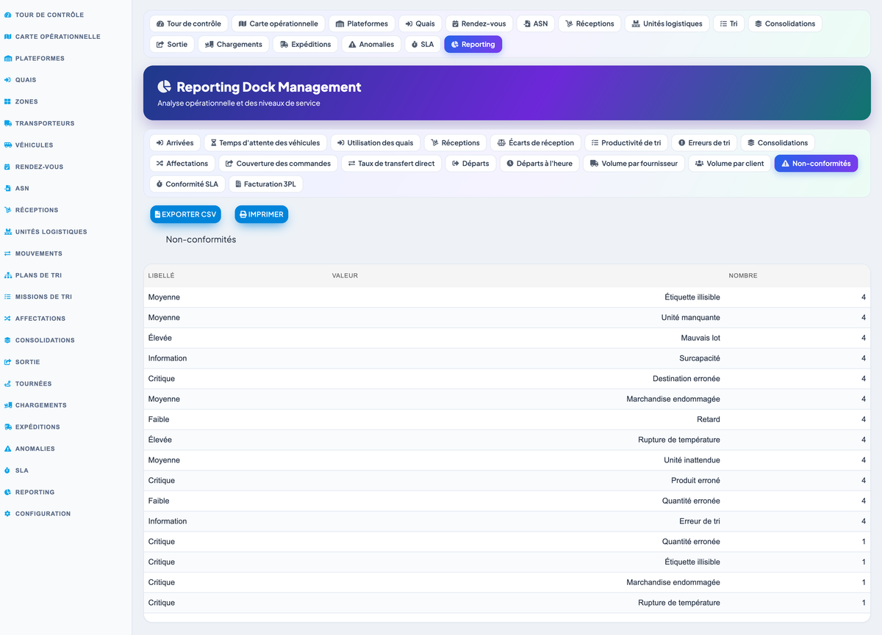882x635 pixels.
Task: Switch to the Tri top tab
Action: [x=729, y=23]
